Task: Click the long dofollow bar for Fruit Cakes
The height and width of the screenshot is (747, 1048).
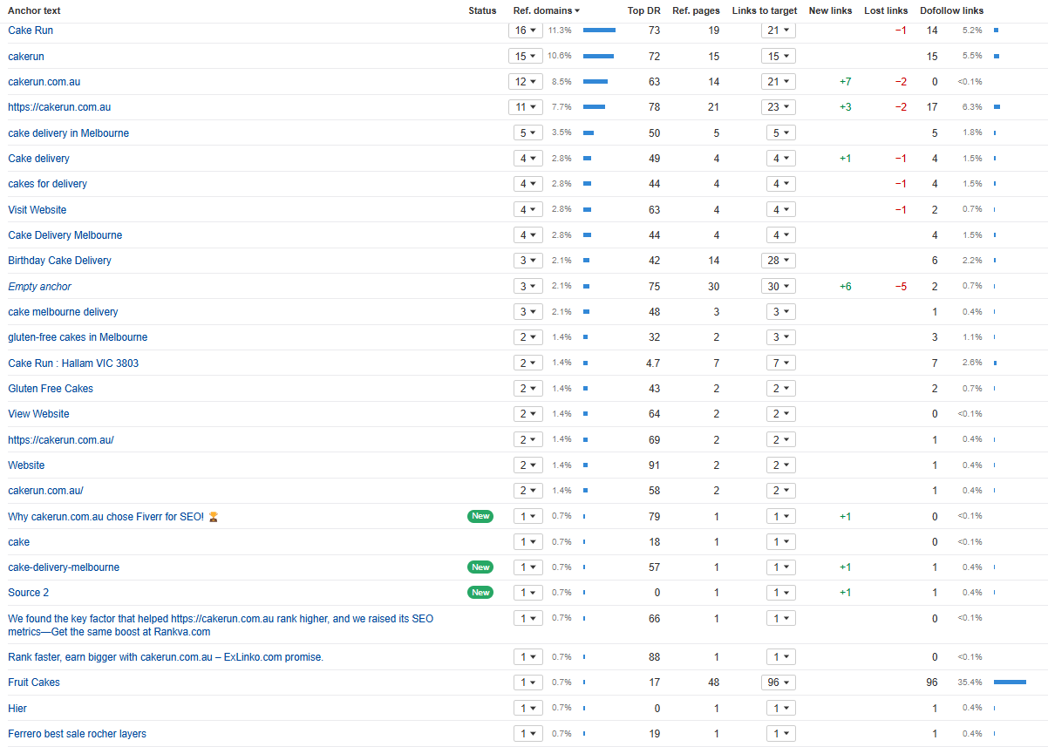Action: 1010,682
